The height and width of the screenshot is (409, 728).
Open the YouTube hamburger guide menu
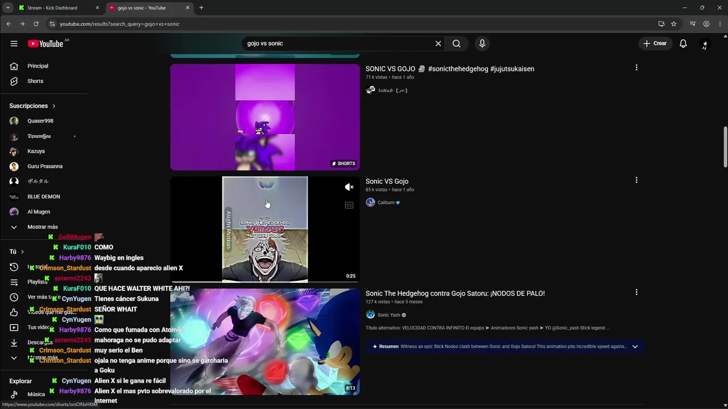tap(14, 44)
